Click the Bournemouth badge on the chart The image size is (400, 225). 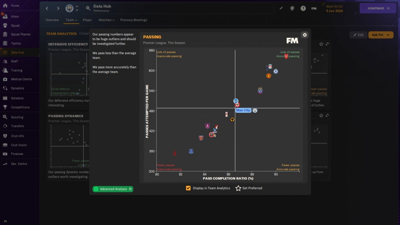tap(217, 127)
